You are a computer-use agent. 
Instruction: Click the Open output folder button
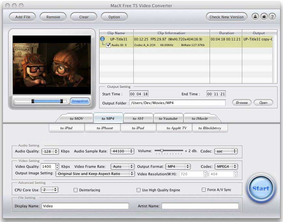point(263,103)
